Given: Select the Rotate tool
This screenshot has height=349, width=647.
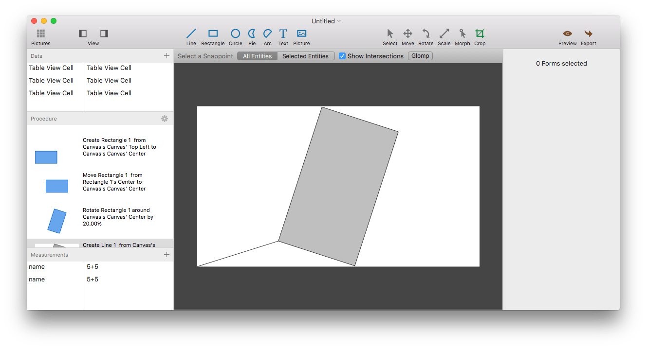Looking at the screenshot, I should [x=425, y=36].
